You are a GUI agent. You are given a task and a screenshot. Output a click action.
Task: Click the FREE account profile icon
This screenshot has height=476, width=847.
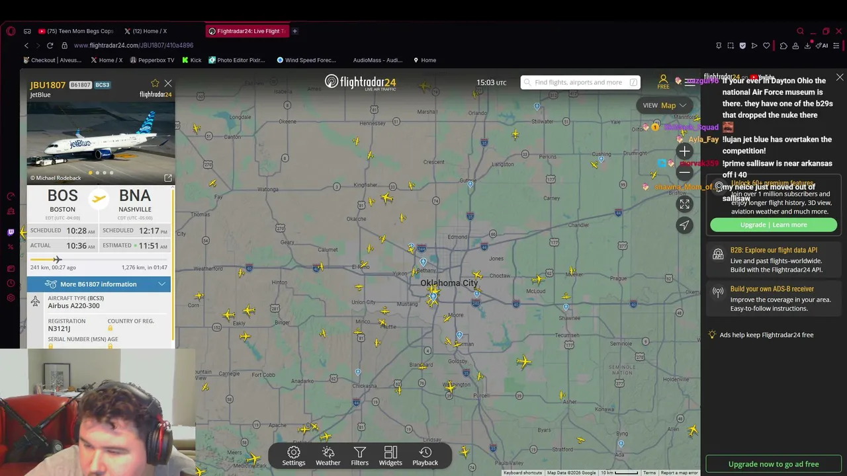coord(663,81)
